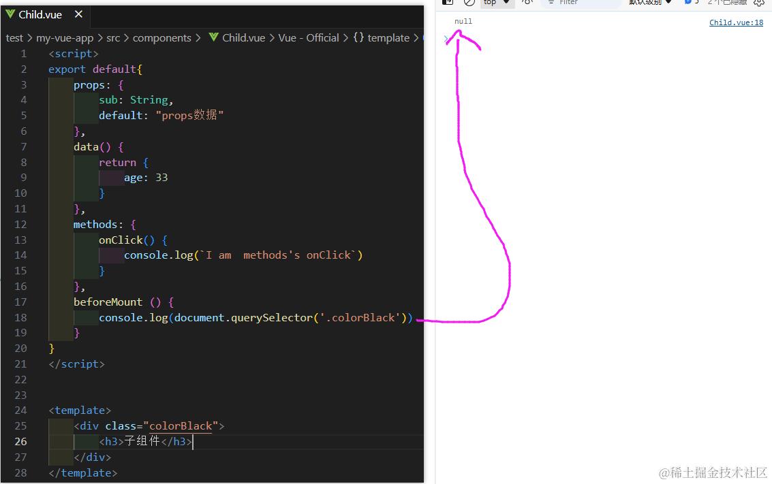
Task: Close the Child.vue editor tab
Action: [78, 14]
